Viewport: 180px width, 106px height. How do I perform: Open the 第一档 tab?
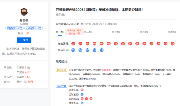click(x=60, y=32)
